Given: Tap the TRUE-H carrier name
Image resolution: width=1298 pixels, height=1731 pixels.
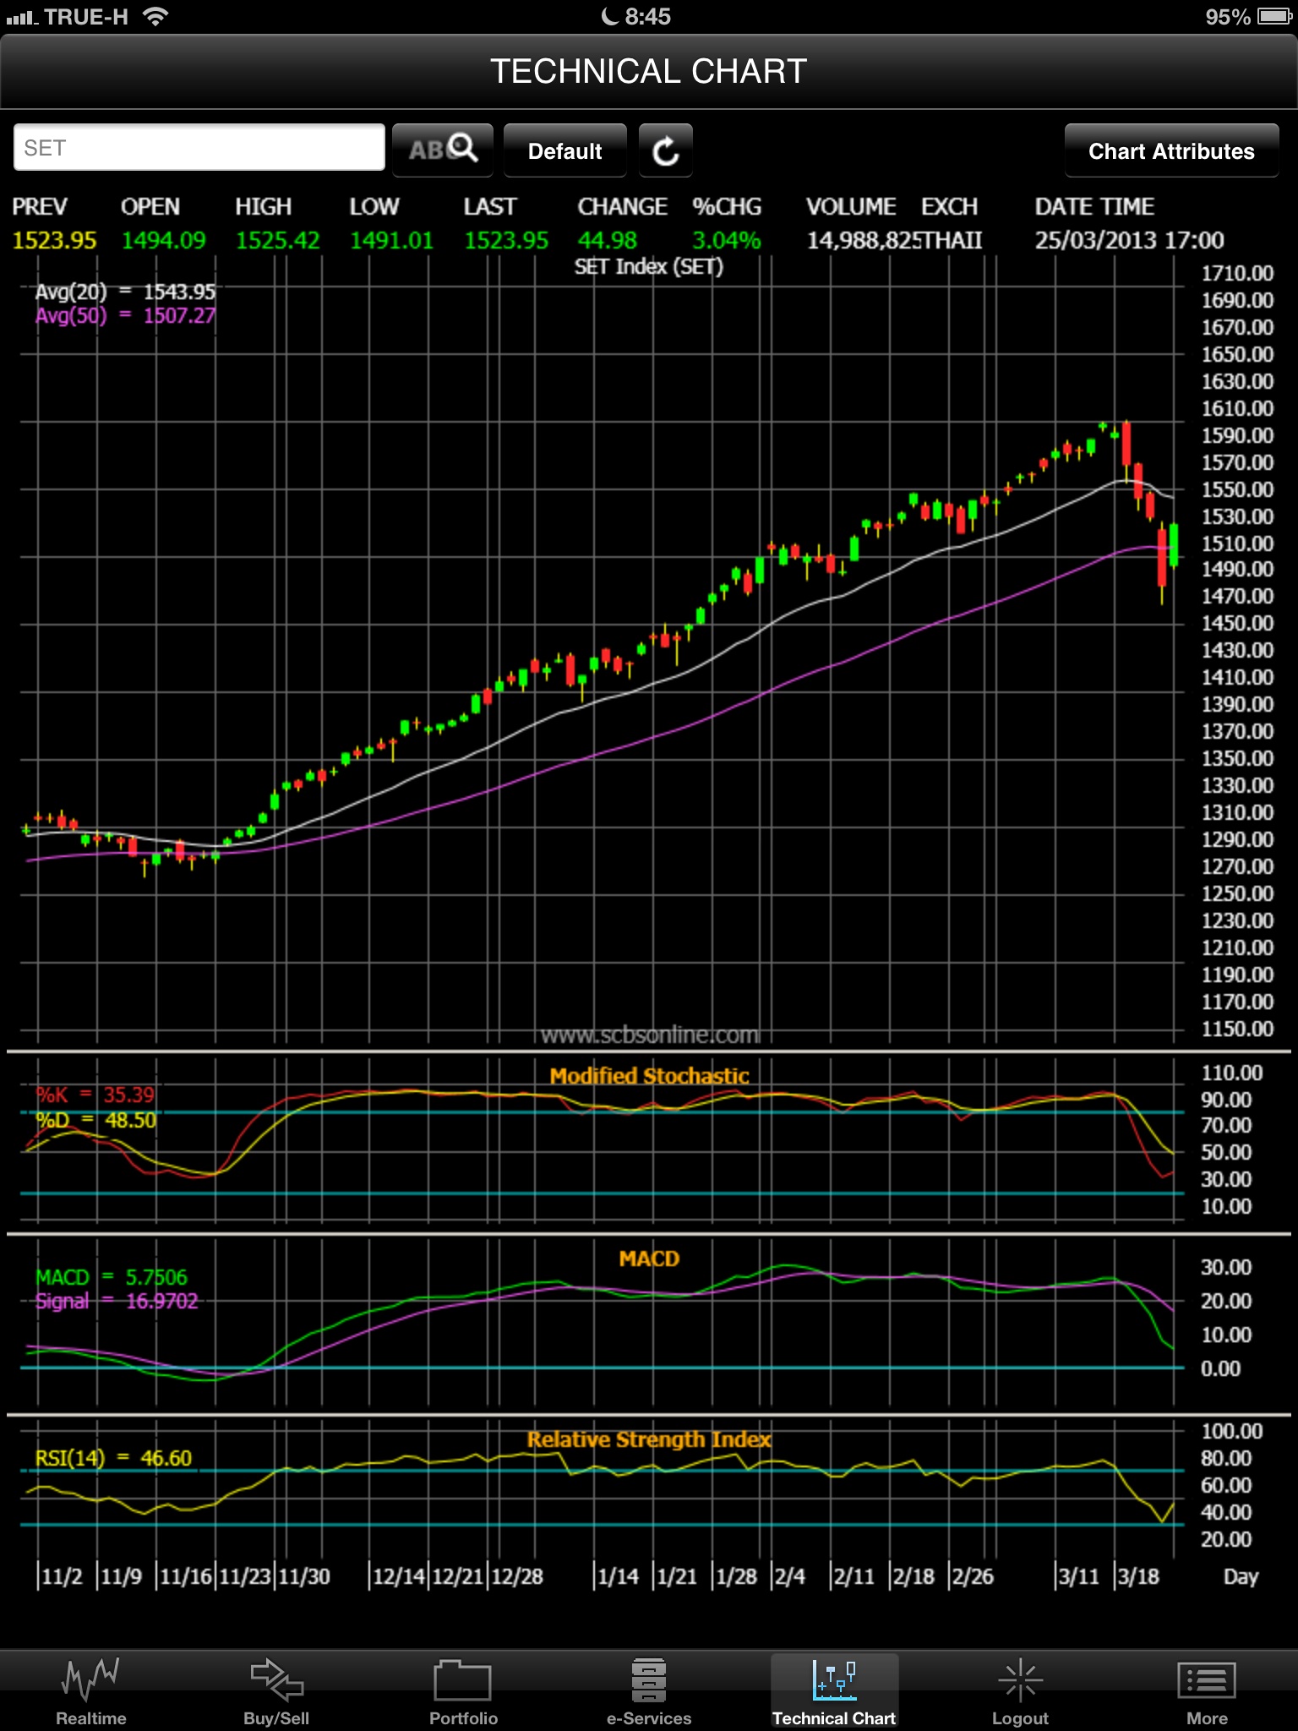Looking at the screenshot, I should (x=86, y=16).
